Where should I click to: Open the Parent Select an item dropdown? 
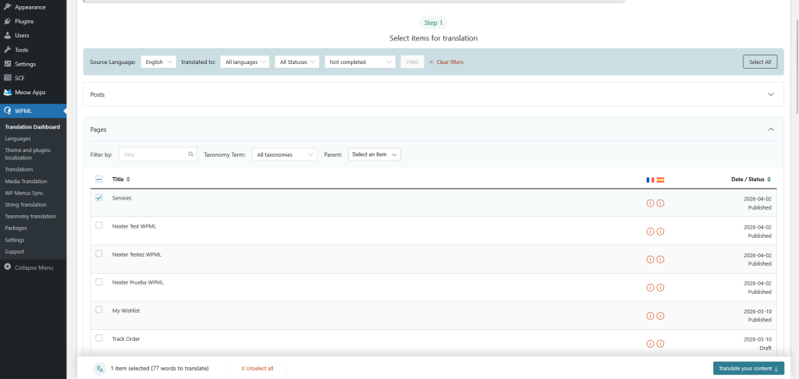click(375, 154)
